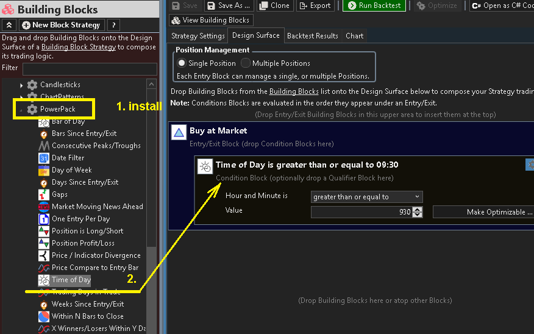Viewport: 534px width, 334px height.
Task: Open the Strategy Settings tab
Action: (x=198, y=36)
